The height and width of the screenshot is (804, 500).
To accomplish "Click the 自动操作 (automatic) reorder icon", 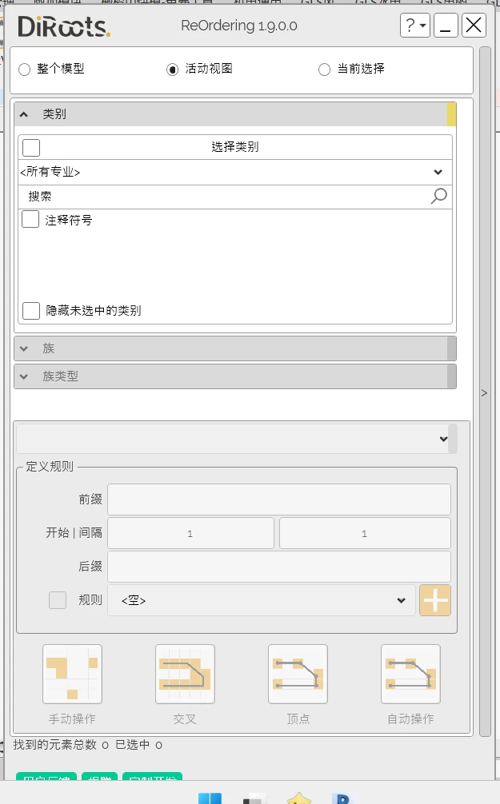I will point(410,674).
